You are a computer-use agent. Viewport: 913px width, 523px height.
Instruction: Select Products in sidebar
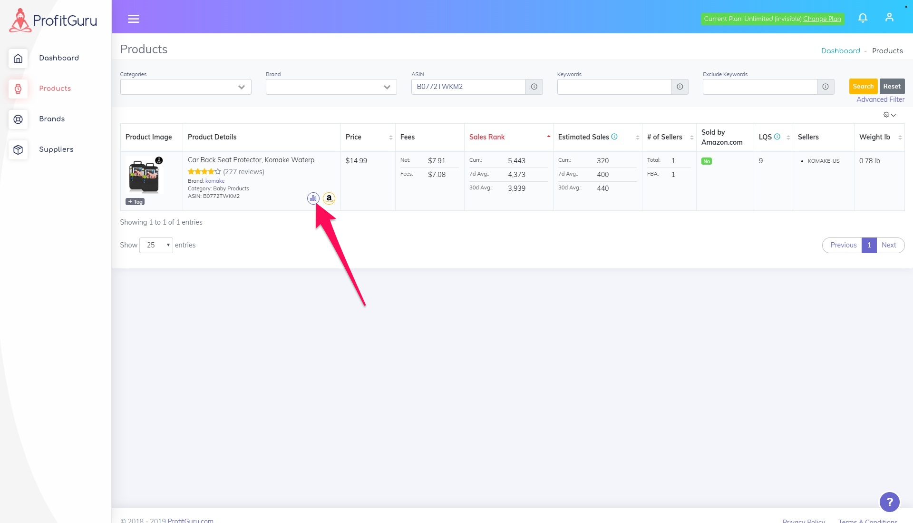tap(55, 89)
